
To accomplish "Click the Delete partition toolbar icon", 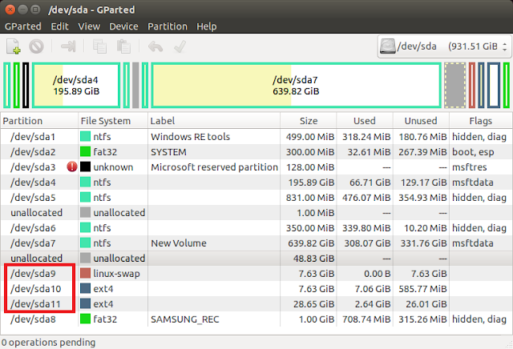I will [36, 46].
